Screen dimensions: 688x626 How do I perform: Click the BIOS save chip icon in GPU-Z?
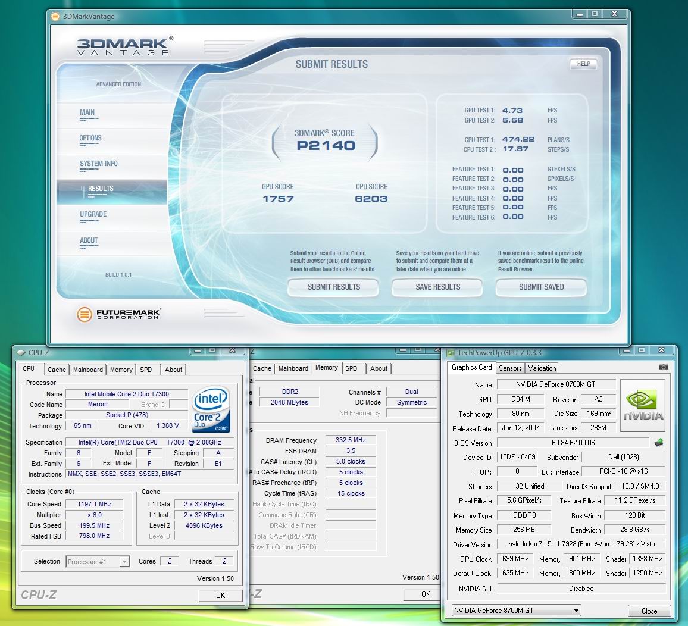click(x=659, y=443)
